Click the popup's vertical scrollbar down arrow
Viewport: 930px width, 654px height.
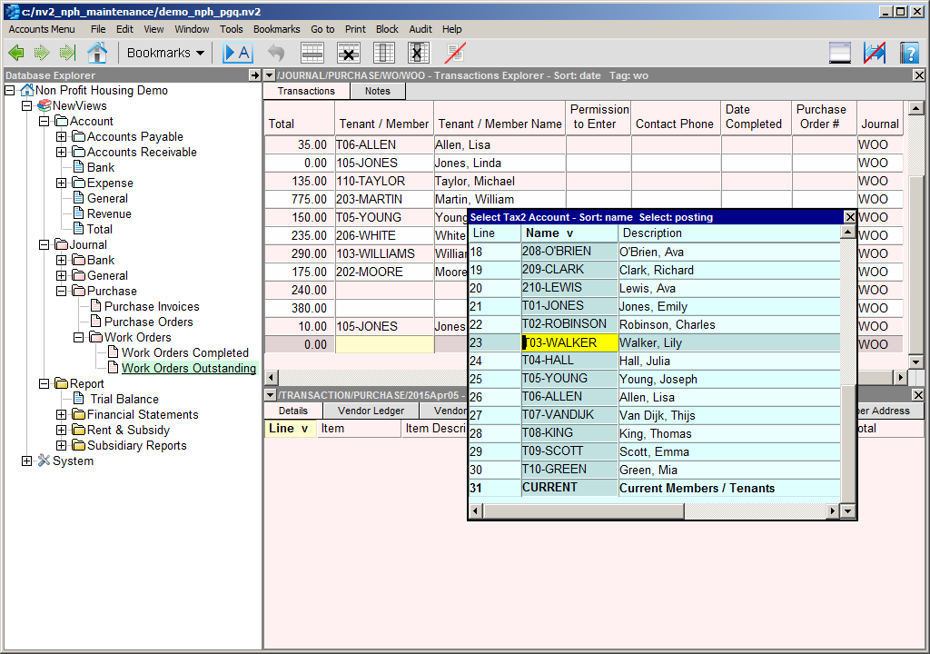848,511
